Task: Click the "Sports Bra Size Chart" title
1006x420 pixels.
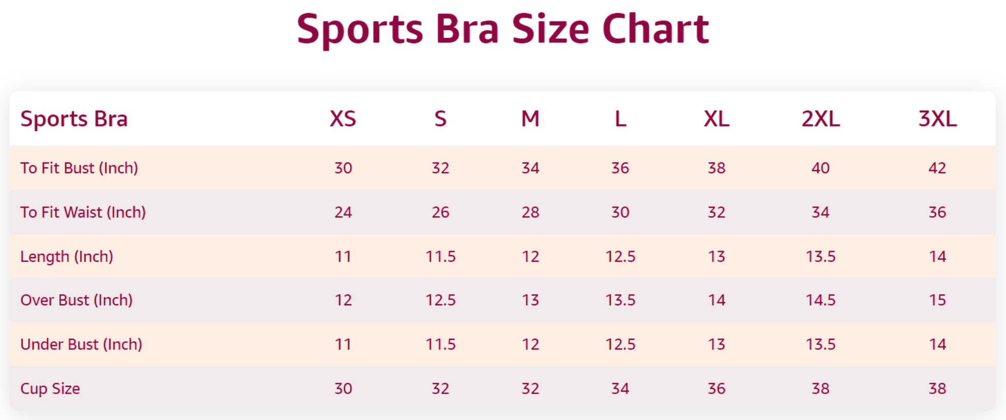Action: tap(502, 29)
